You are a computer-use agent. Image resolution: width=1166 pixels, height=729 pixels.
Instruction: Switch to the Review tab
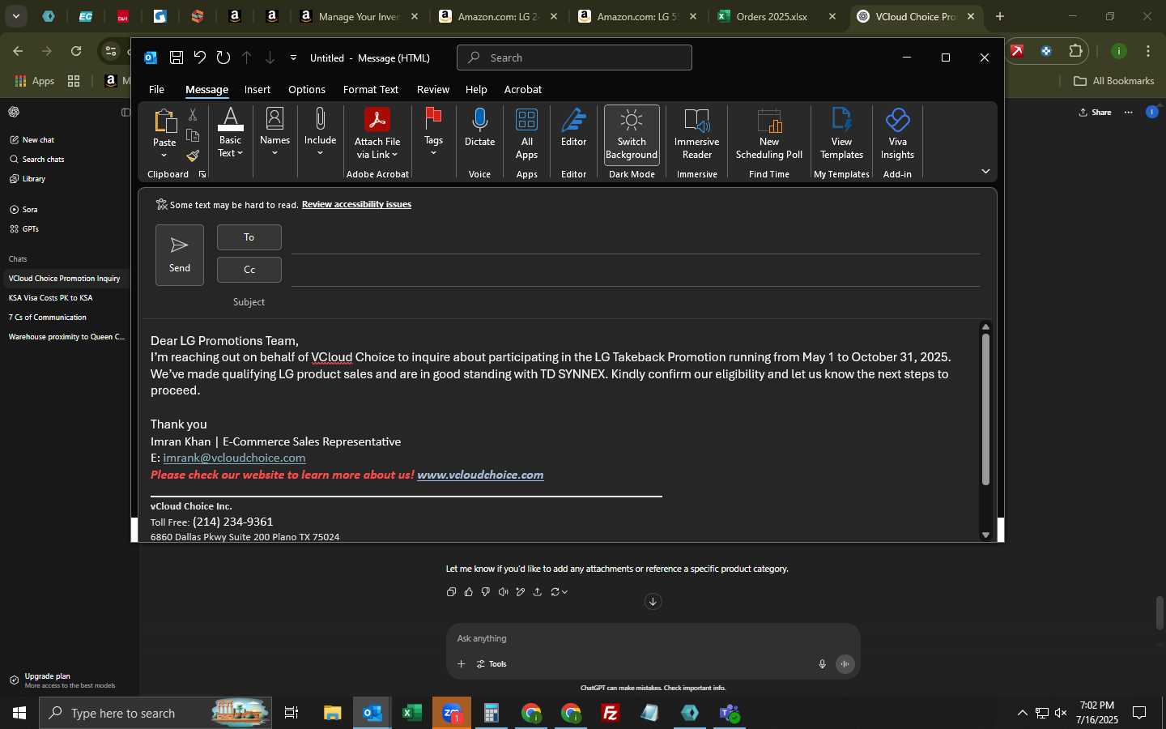point(433,89)
